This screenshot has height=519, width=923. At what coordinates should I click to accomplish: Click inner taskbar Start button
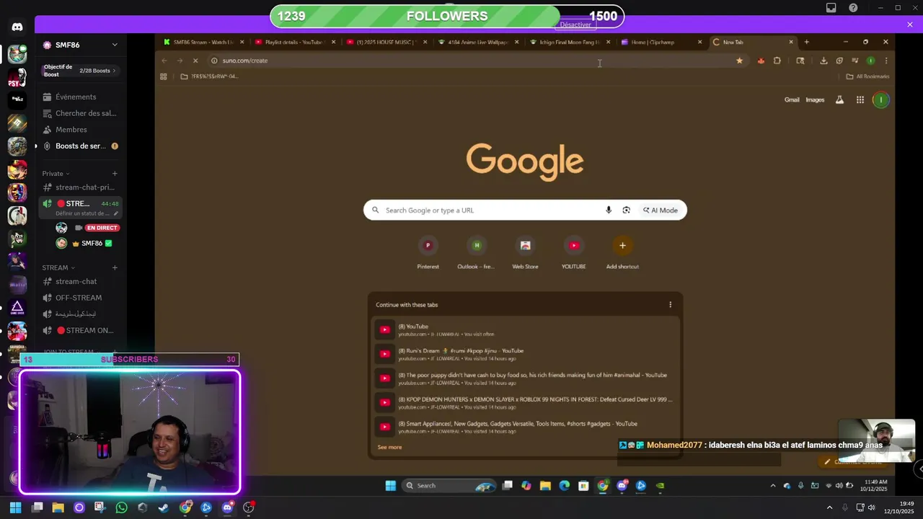pos(390,486)
